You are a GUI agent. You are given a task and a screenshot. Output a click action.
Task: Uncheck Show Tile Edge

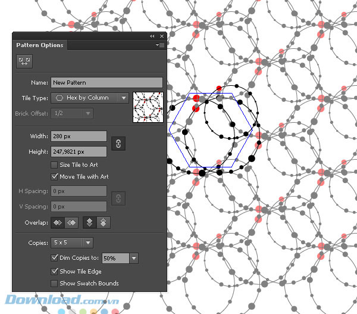[54, 271]
